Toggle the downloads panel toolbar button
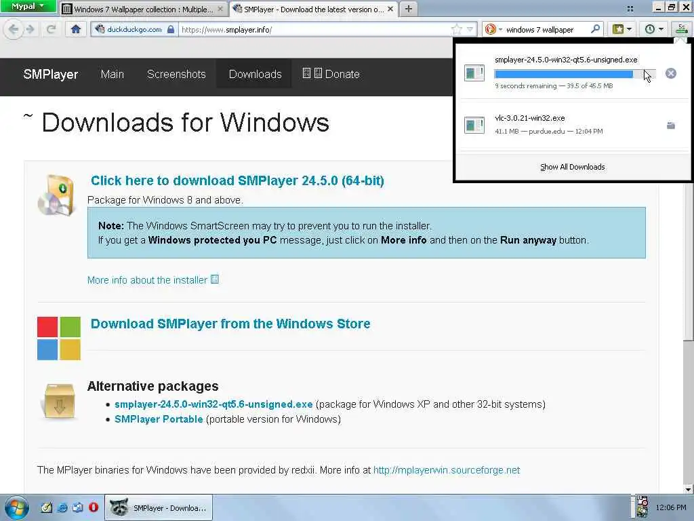694x521 pixels. pos(682,29)
